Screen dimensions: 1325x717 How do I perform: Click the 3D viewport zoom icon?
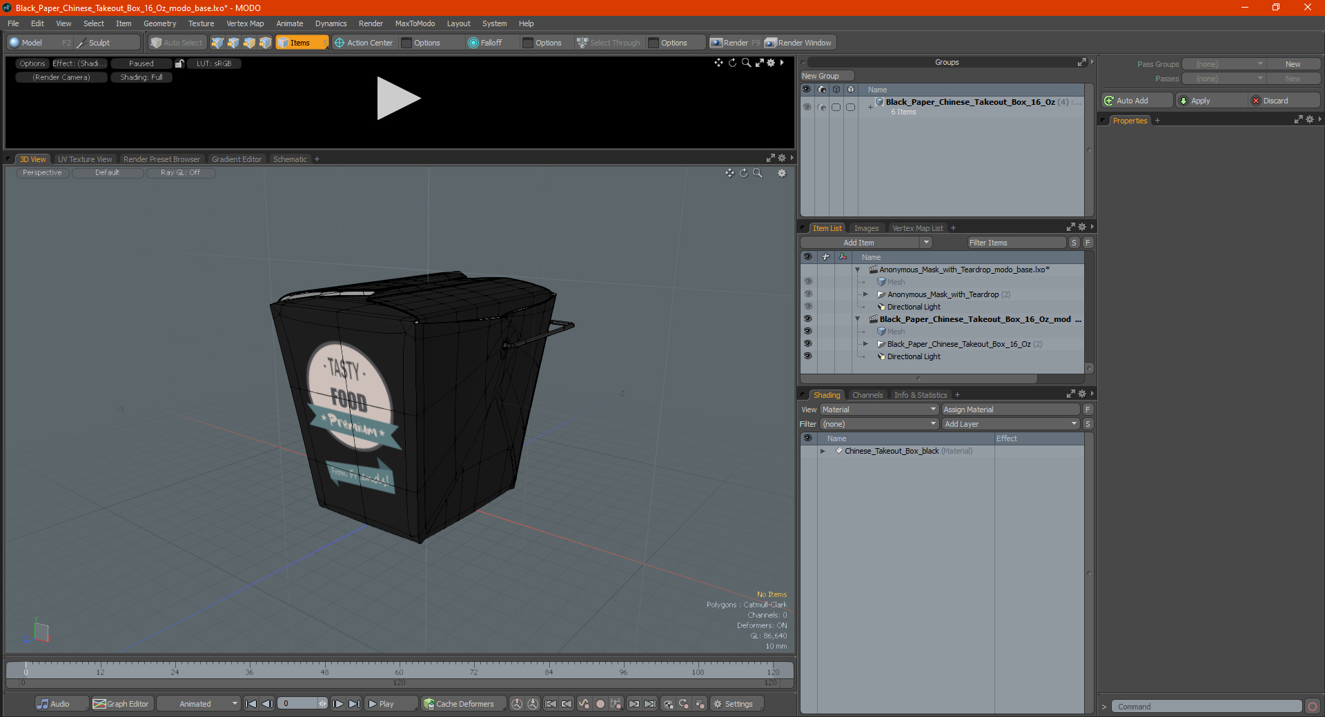click(x=758, y=173)
